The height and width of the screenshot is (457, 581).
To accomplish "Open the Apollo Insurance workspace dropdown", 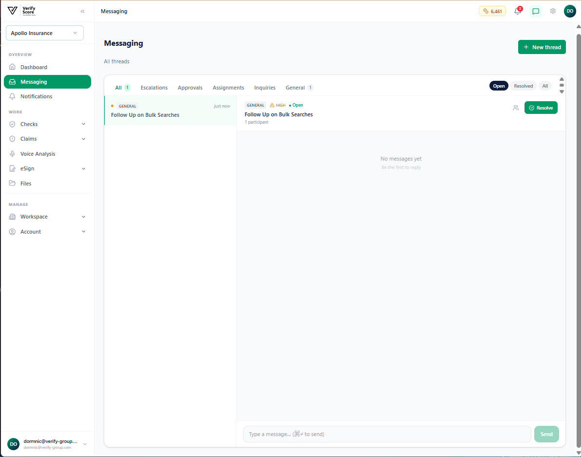I will point(45,33).
